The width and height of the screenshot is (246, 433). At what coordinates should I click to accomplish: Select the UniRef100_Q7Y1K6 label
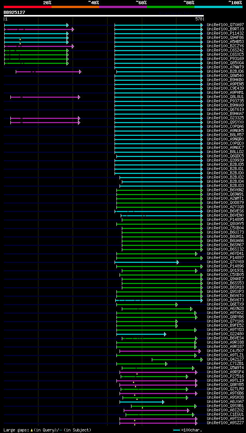point(225,321)
